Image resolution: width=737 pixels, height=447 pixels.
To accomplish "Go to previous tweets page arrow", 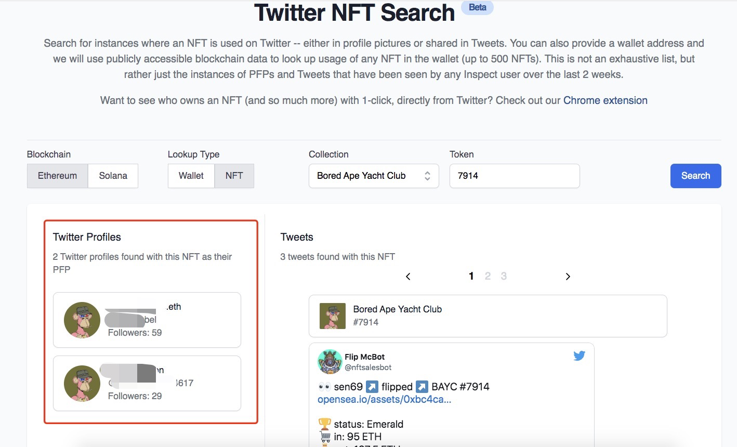I will [x=408, y=277].
